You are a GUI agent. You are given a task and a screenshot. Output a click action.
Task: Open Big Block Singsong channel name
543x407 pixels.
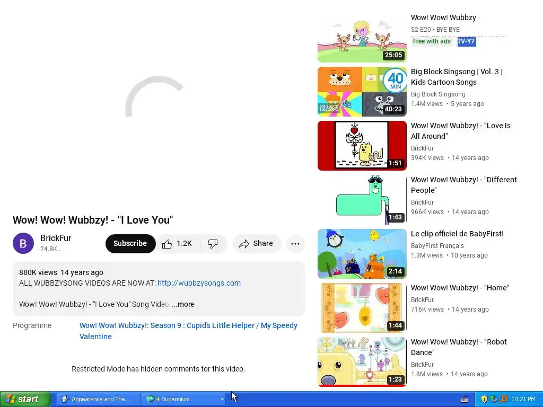[x=438, y=94]
